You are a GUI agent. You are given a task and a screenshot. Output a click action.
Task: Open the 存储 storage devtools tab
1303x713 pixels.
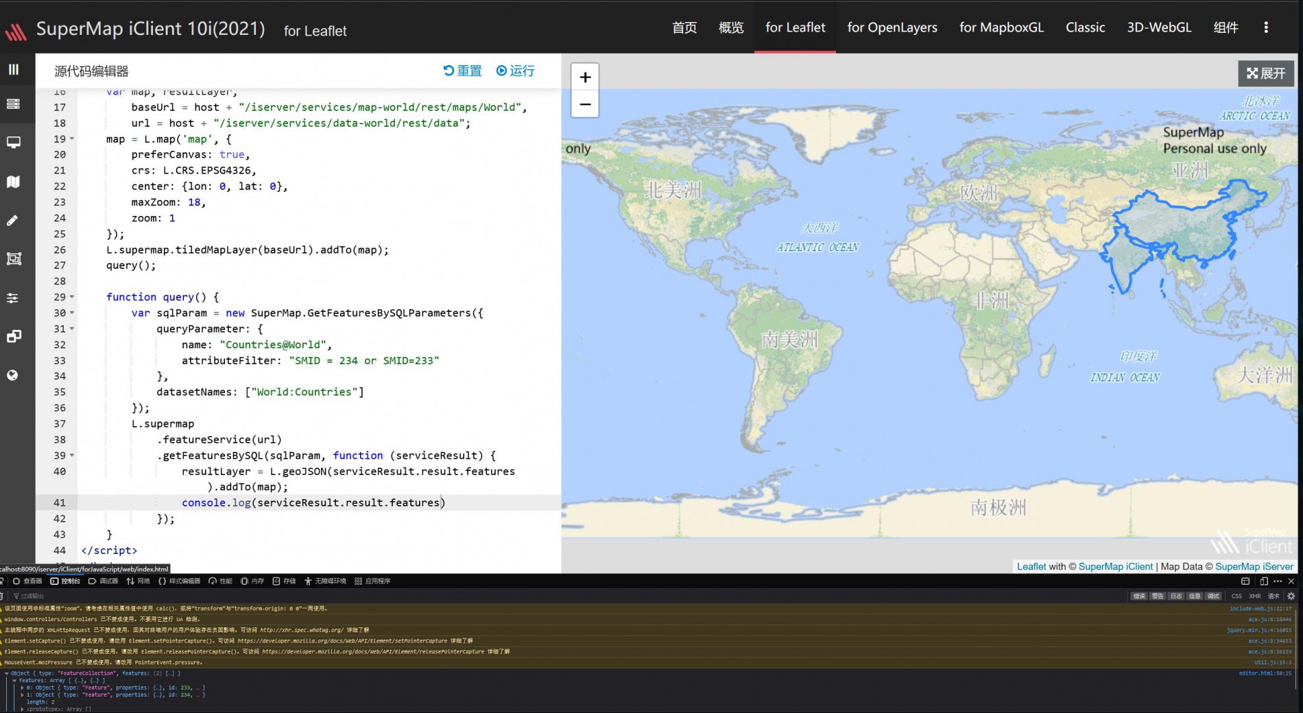pos(284,581)
